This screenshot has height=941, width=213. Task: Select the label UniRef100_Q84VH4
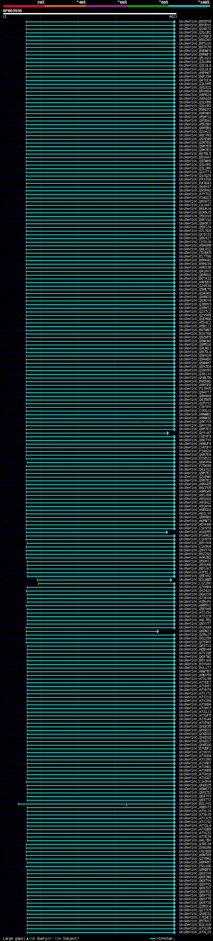click(x=195, y=462)
